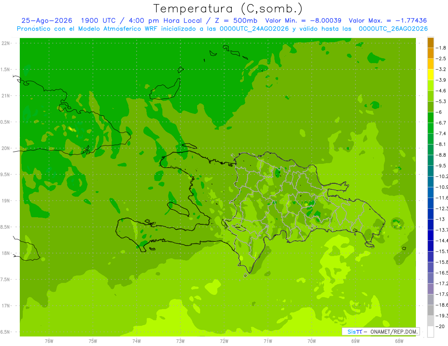Viewport: 448px width, 346px height.
Task: Click the '17N' latitude axis label
Action: coord(6,306)
